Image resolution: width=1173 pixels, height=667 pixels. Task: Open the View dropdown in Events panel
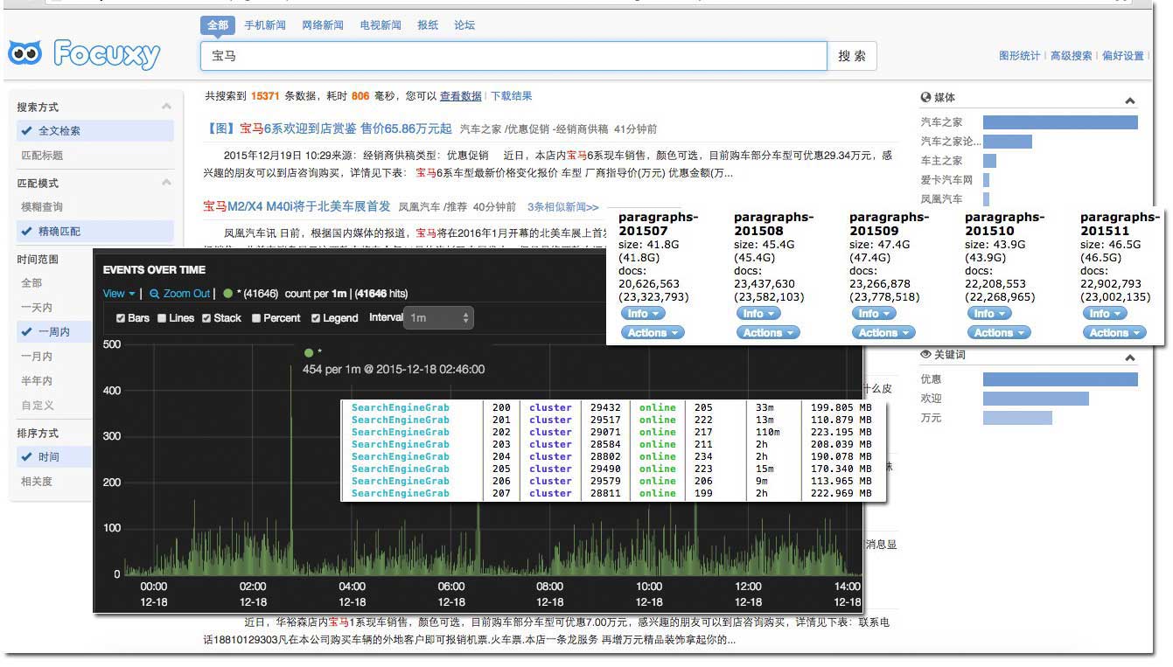click(119, 294)
